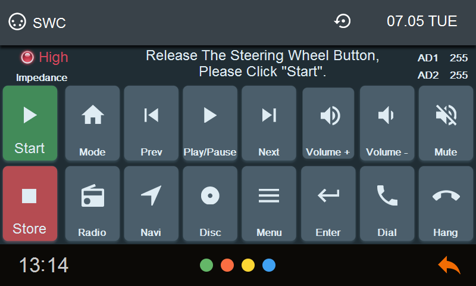Viewport: 476px width, 286px height.
Task: Tap the yellow dot
Action: click(x=248, y=265)
